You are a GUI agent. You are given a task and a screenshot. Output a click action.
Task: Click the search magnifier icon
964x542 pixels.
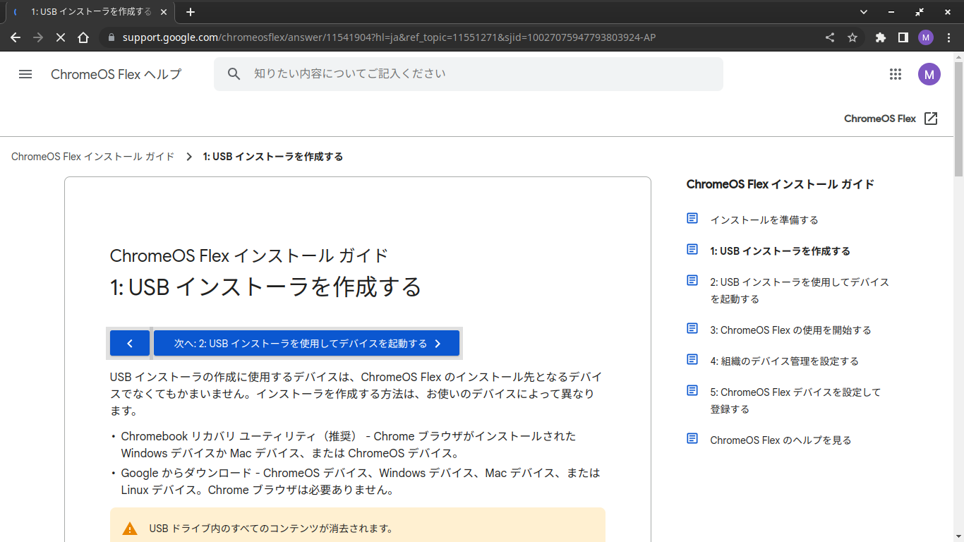(234, 74)
